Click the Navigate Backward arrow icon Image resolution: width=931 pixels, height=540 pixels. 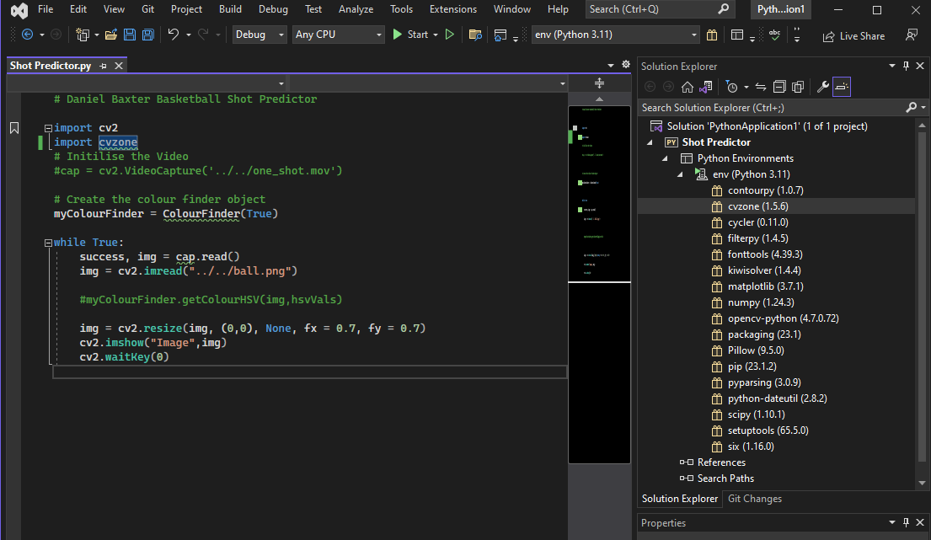click(27, 35)
